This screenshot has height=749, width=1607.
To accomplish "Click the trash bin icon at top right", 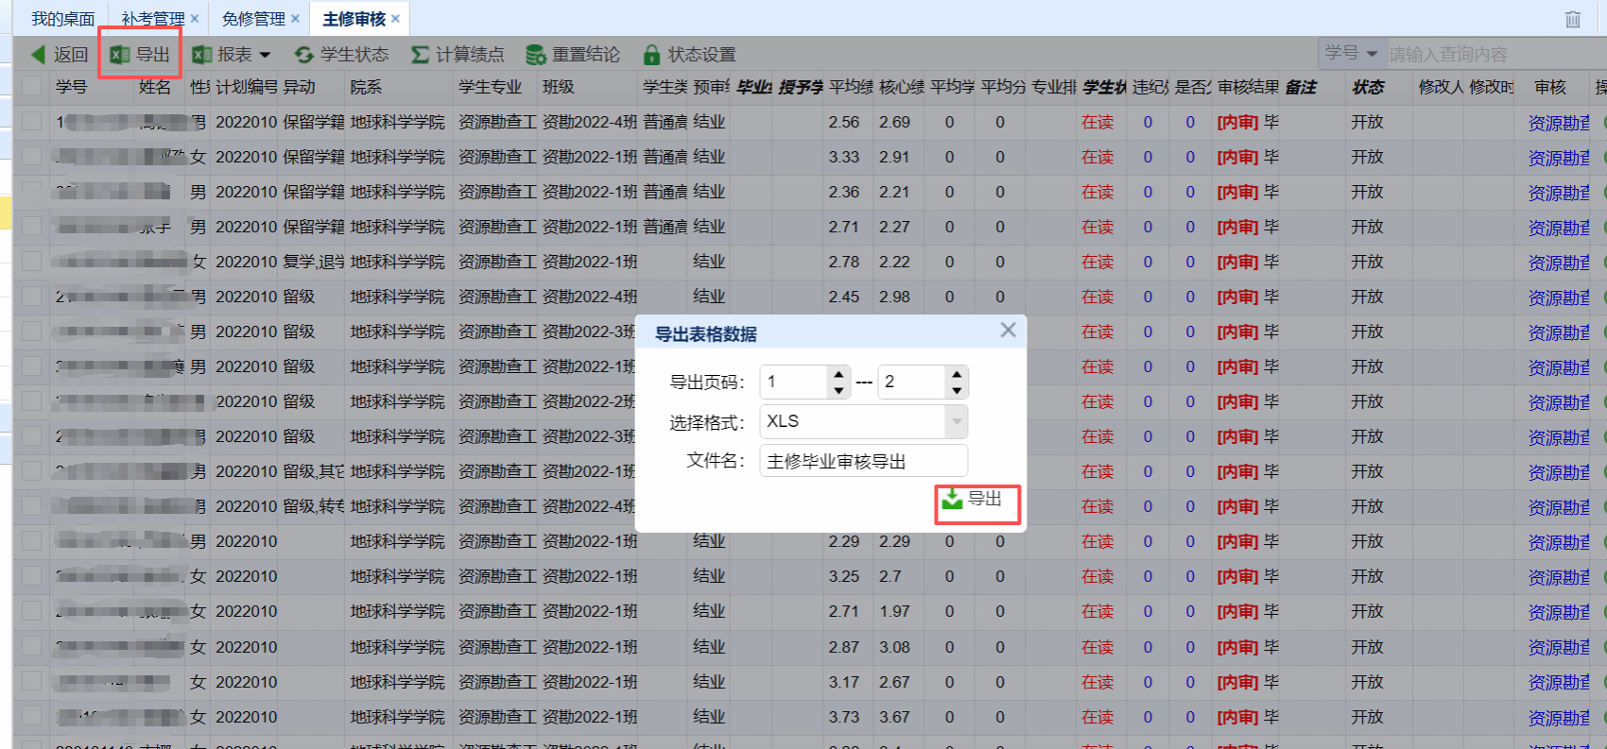I will [x=1573, y=19].
